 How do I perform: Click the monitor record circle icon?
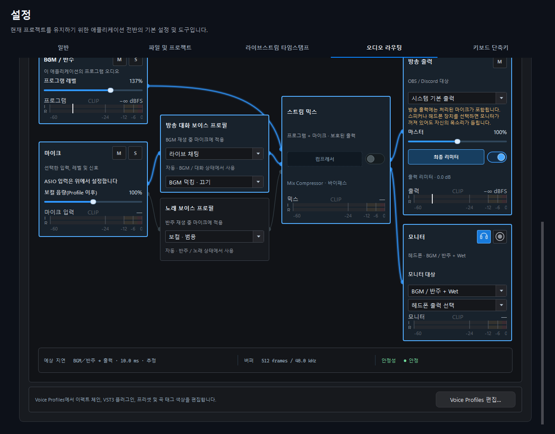[x=500, y=237]
